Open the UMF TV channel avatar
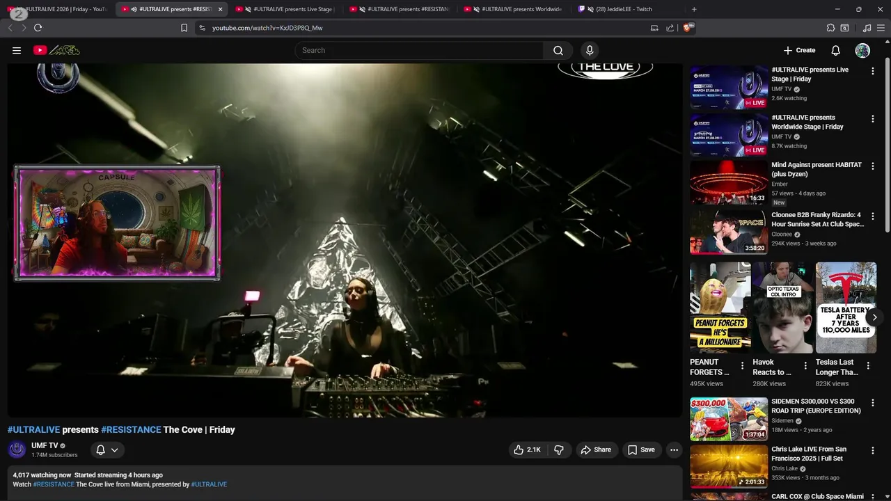Image resolution: width=891 pixels, height=501 pixels. (17, 450)
